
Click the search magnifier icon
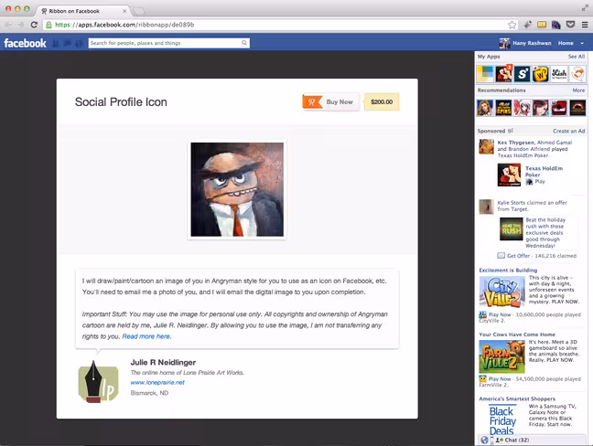click(x=244, y=43)
